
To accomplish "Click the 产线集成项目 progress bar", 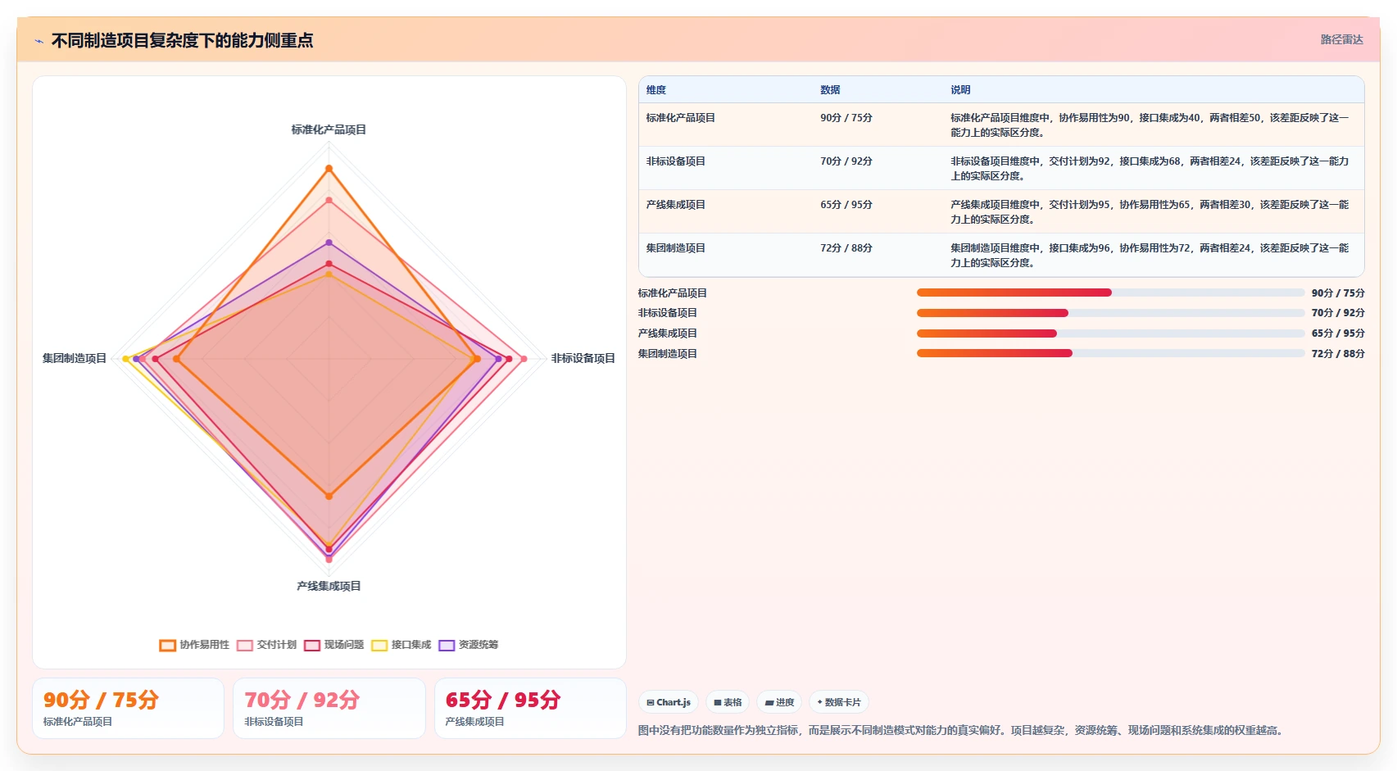I will tap(1110, 333).
